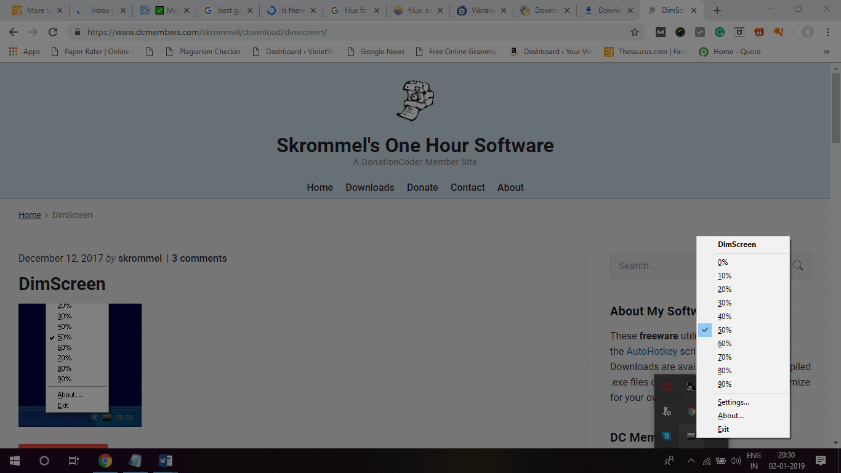
Task: Click the black M extension icon
Action: click(x=660, y=32)
